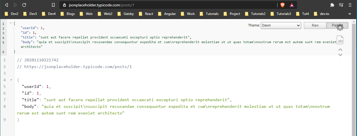The width and height of the screenshot is (357, 136).
Task: Open the extensions puzzle icon
Action: point(332,5)
